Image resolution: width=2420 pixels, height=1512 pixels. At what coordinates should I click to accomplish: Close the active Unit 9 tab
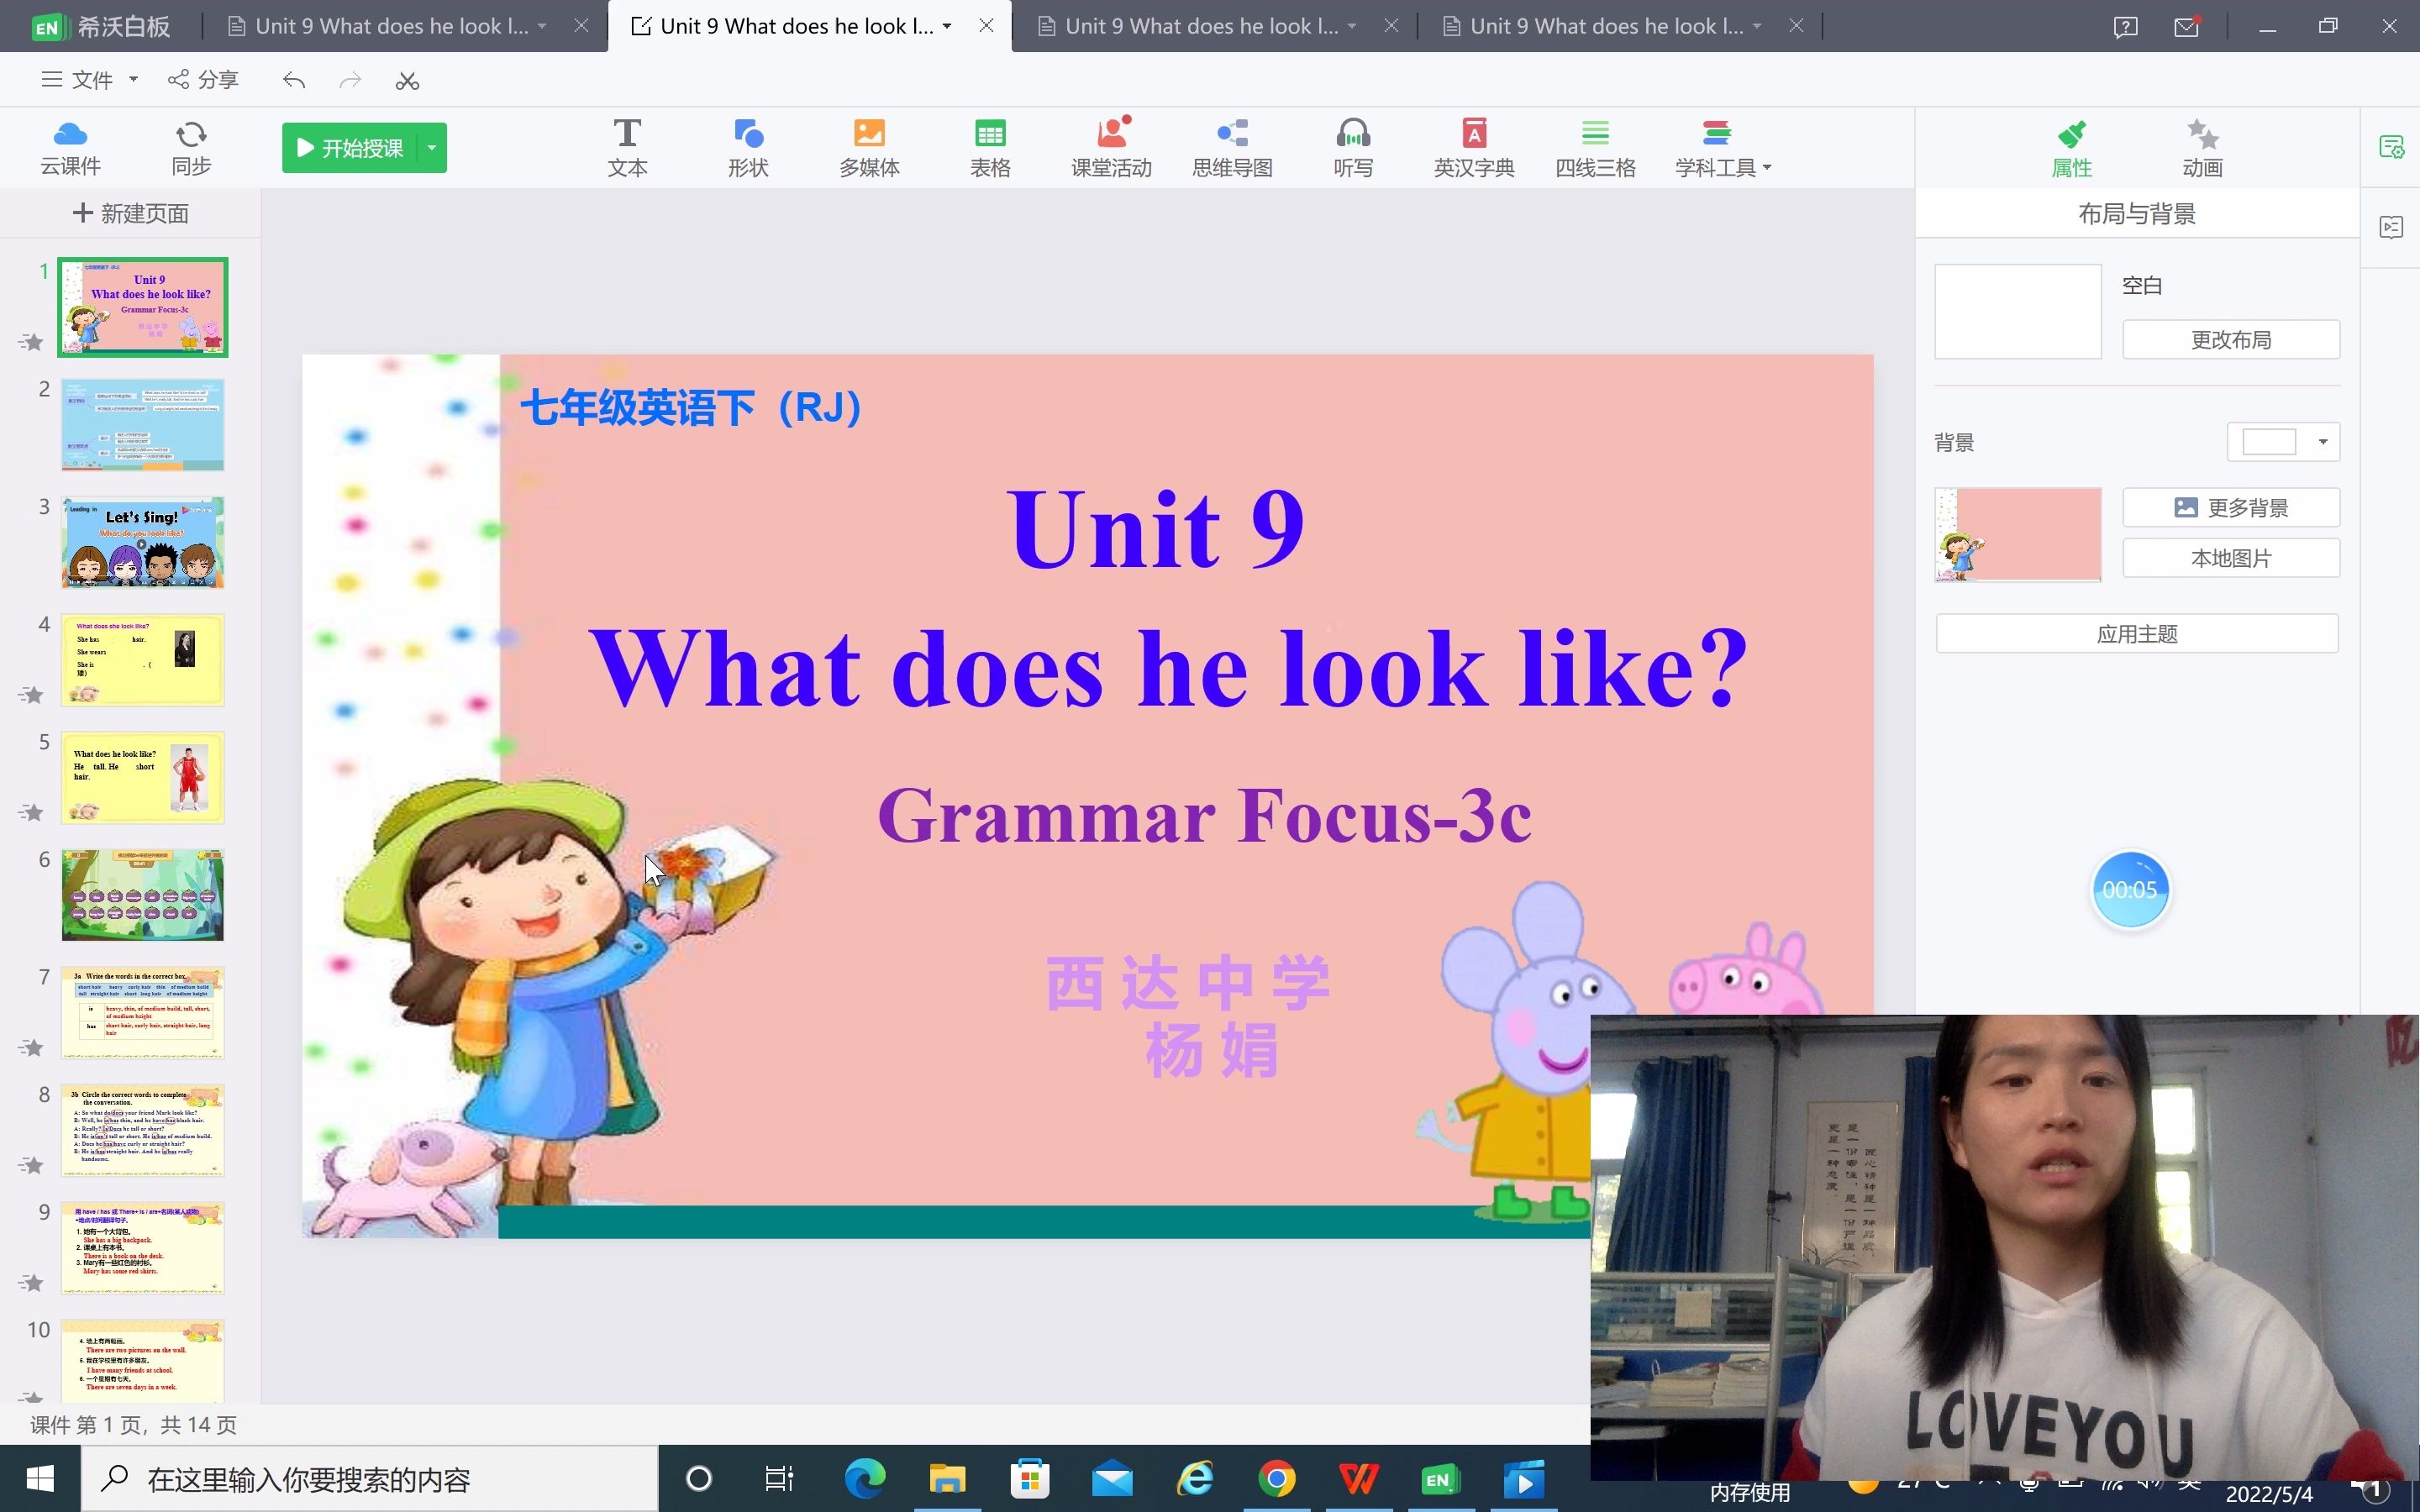click(986, 26)
